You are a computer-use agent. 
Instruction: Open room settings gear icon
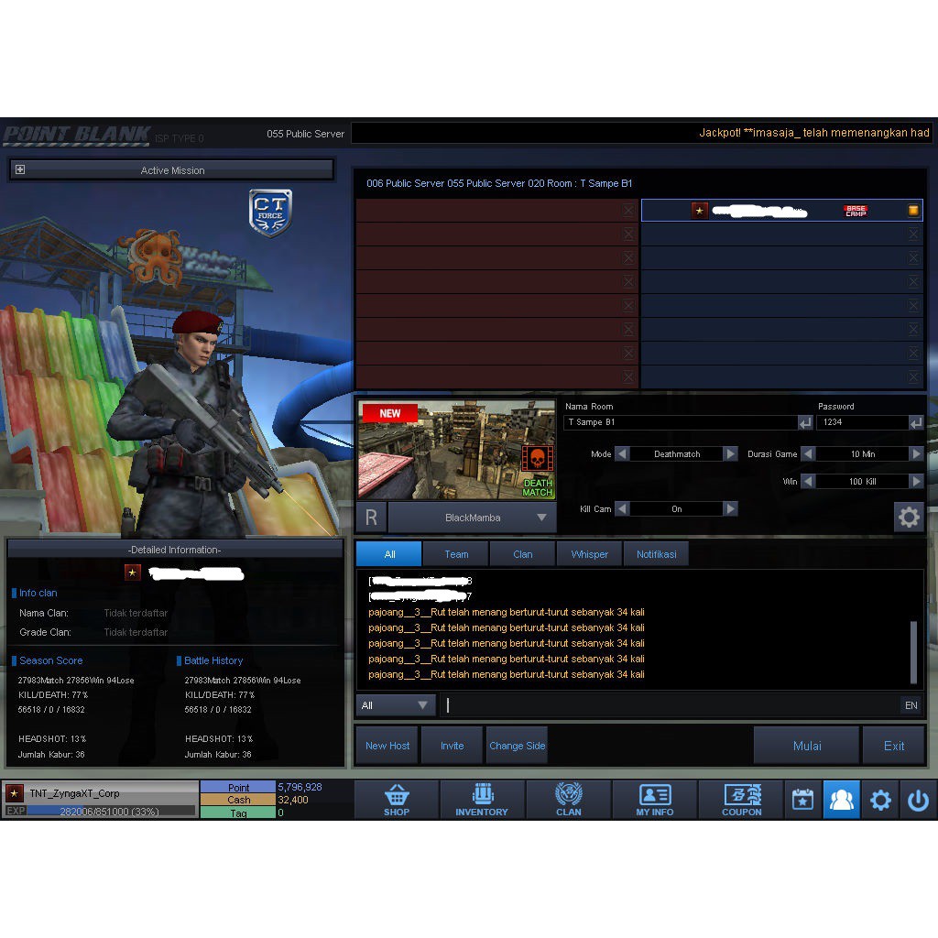pos(908,518)
